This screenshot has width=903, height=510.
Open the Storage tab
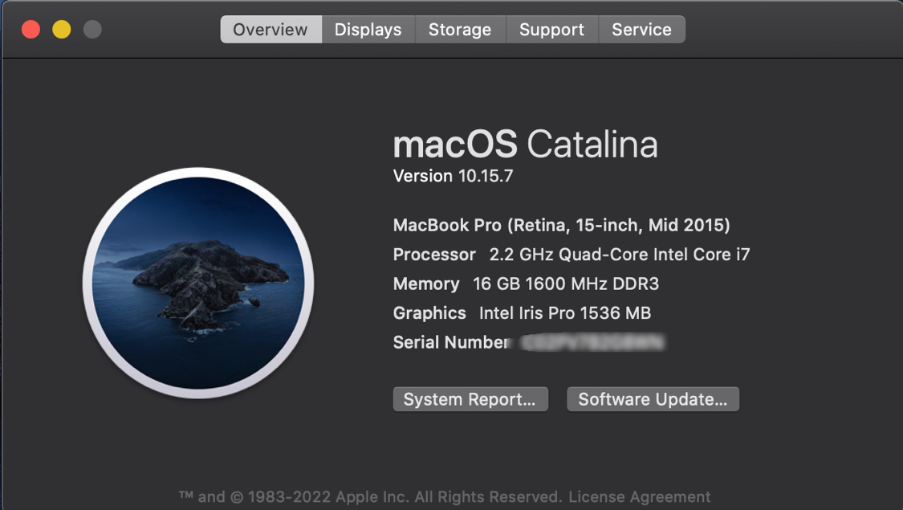click(x=460, y=30)
